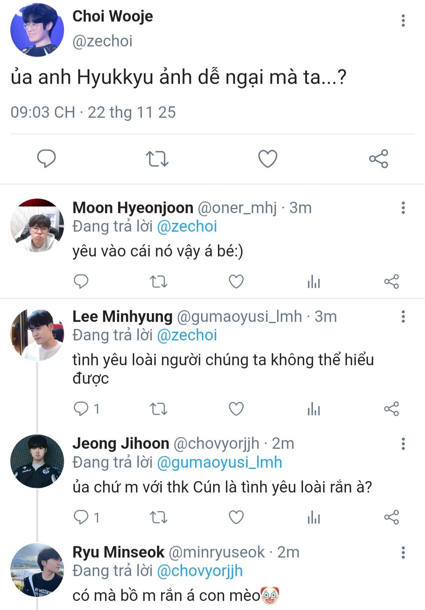The height and width of the screenshot is (610, 425).
Task: Like Jeong Jihoon's reply
Action: (236, 517)
